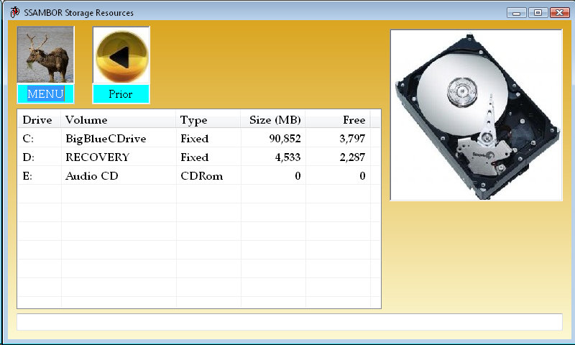The image size is (575, 345).
Task: Sort by the Drive column header
Action: [37, 120]
